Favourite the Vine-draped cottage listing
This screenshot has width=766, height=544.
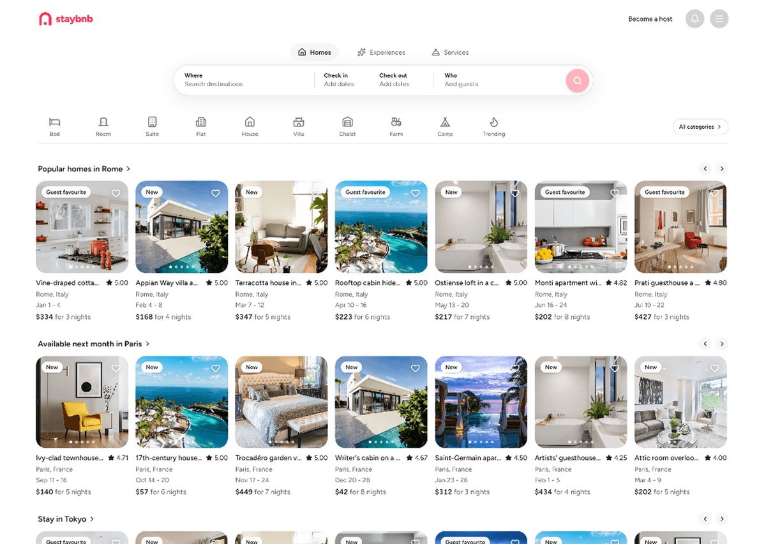tap(116, 193)
